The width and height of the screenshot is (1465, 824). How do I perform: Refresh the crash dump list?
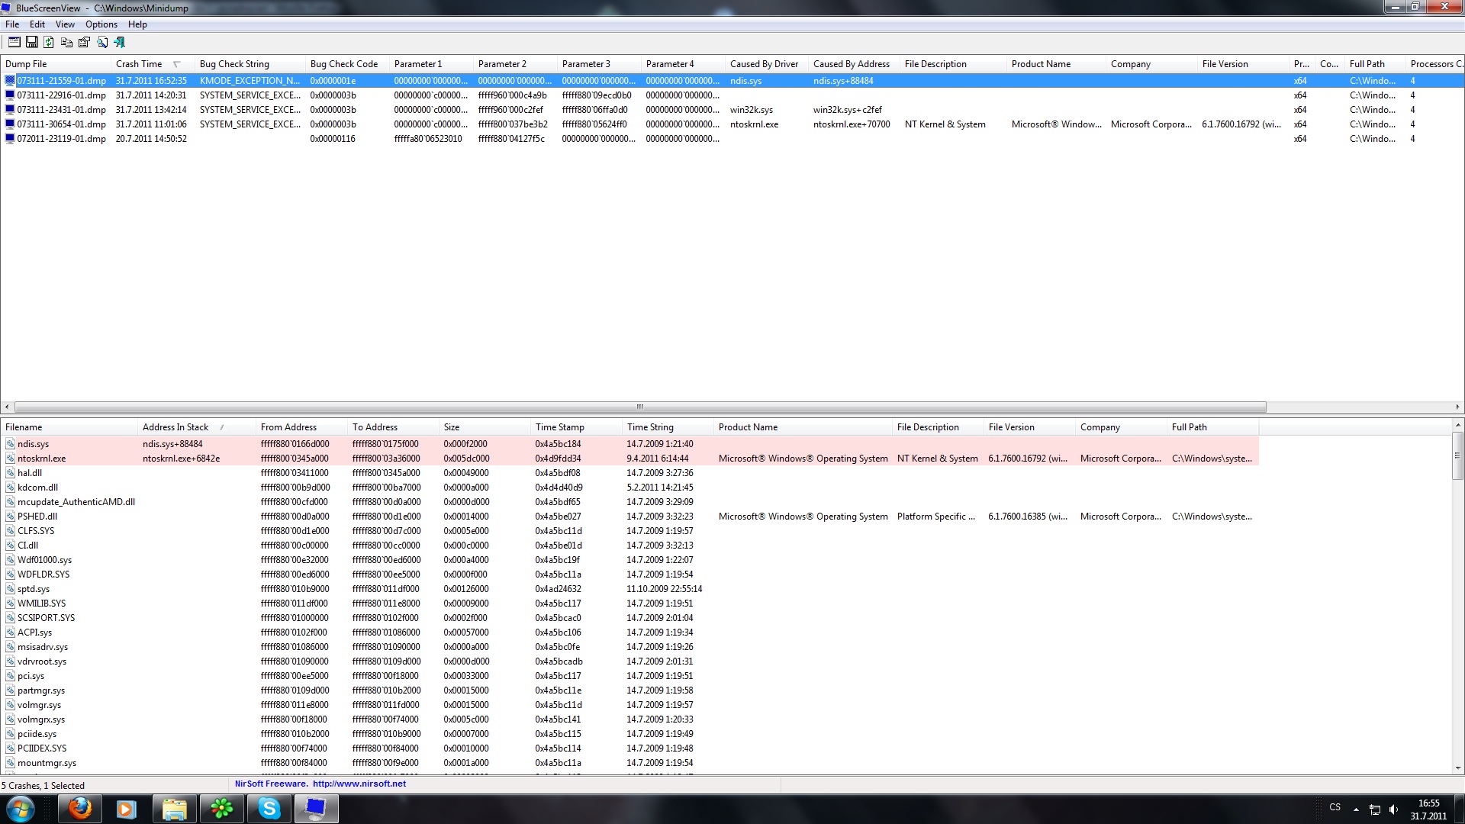click(49, 43)
